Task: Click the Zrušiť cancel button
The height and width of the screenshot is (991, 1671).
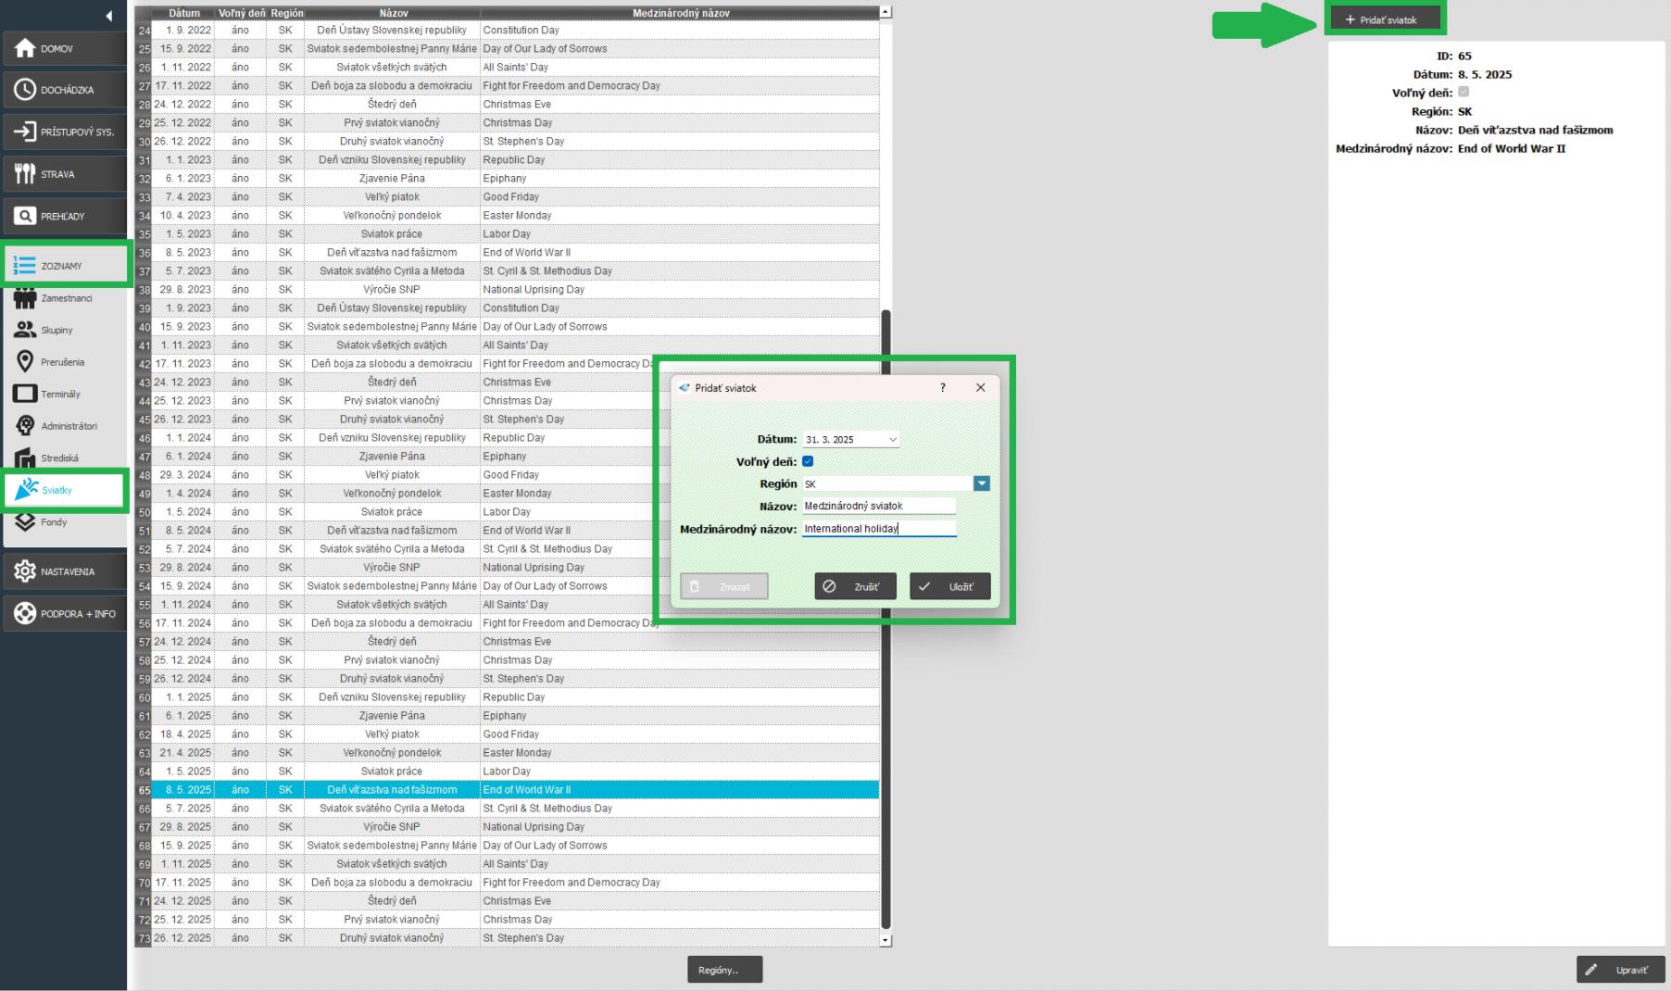Action: (855, 586)
